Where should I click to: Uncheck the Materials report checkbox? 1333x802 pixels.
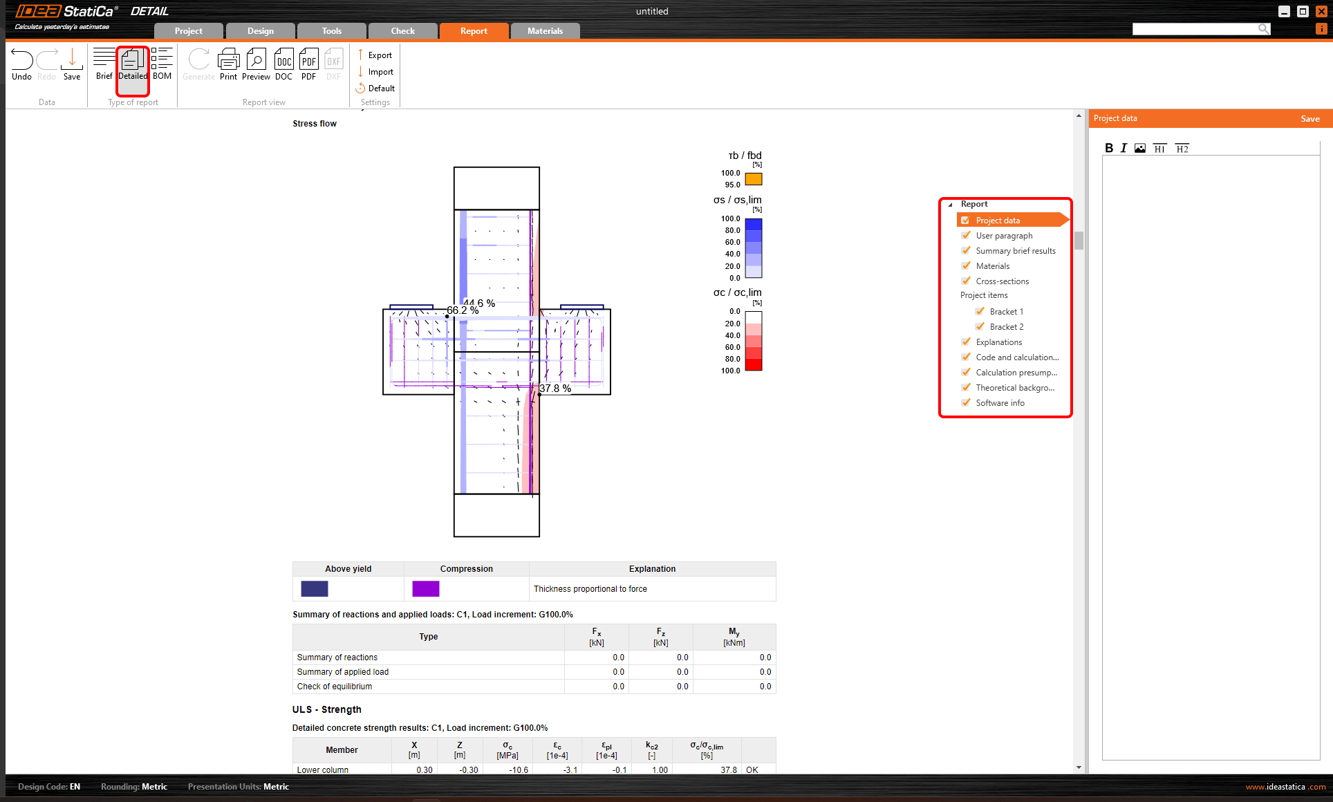pyautogui.click(x=966, y=265)
